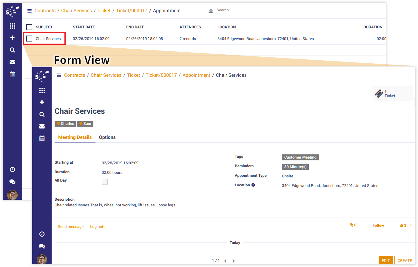This screenshot has width=418, height=267.
Task: Open the clock activity icon in lower sidebar
Action: (x=42, y=234)
